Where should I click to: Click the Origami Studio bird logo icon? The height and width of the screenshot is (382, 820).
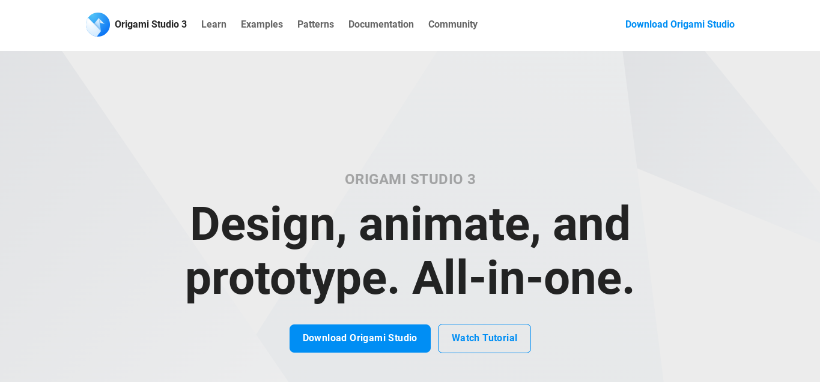[x=98, y=25]
